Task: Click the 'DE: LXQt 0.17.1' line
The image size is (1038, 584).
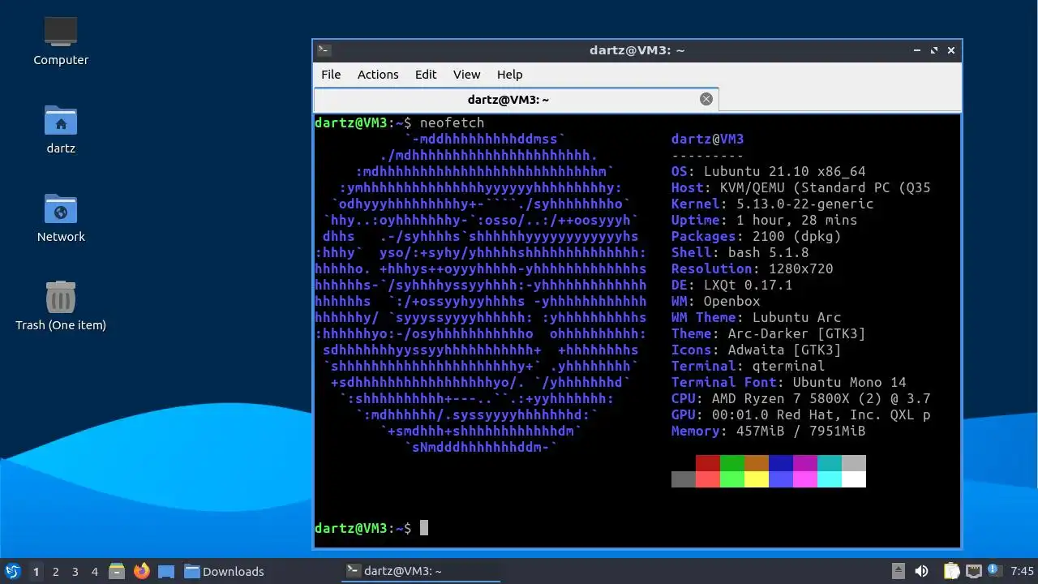Action: [731, 285]
